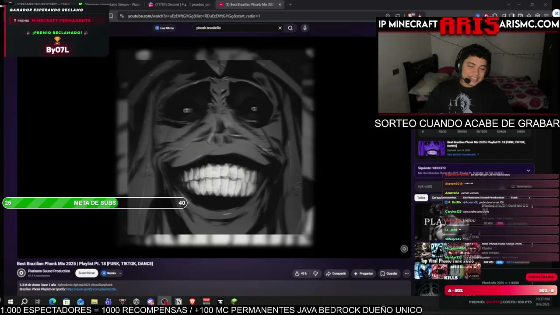560x315 pixels.
Task: Launch Brave browser from taskbar
Action: click(x=192, y=301)
